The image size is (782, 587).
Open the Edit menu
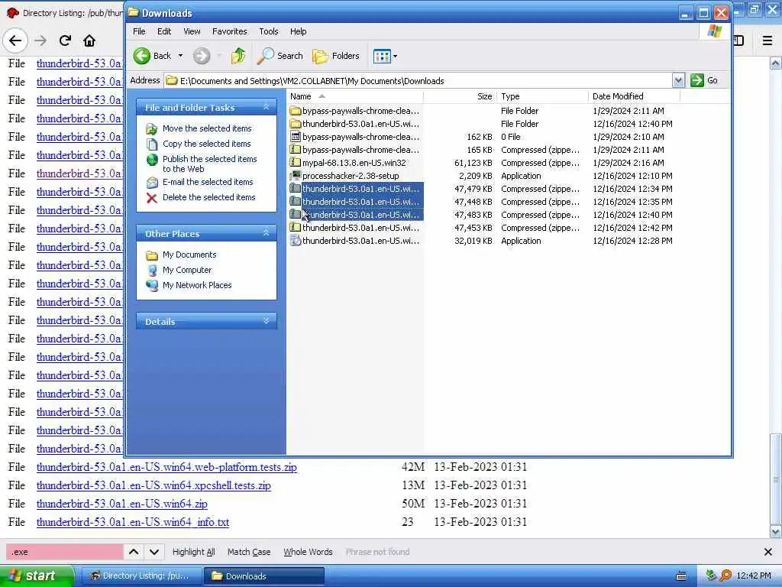pos(164,31)
